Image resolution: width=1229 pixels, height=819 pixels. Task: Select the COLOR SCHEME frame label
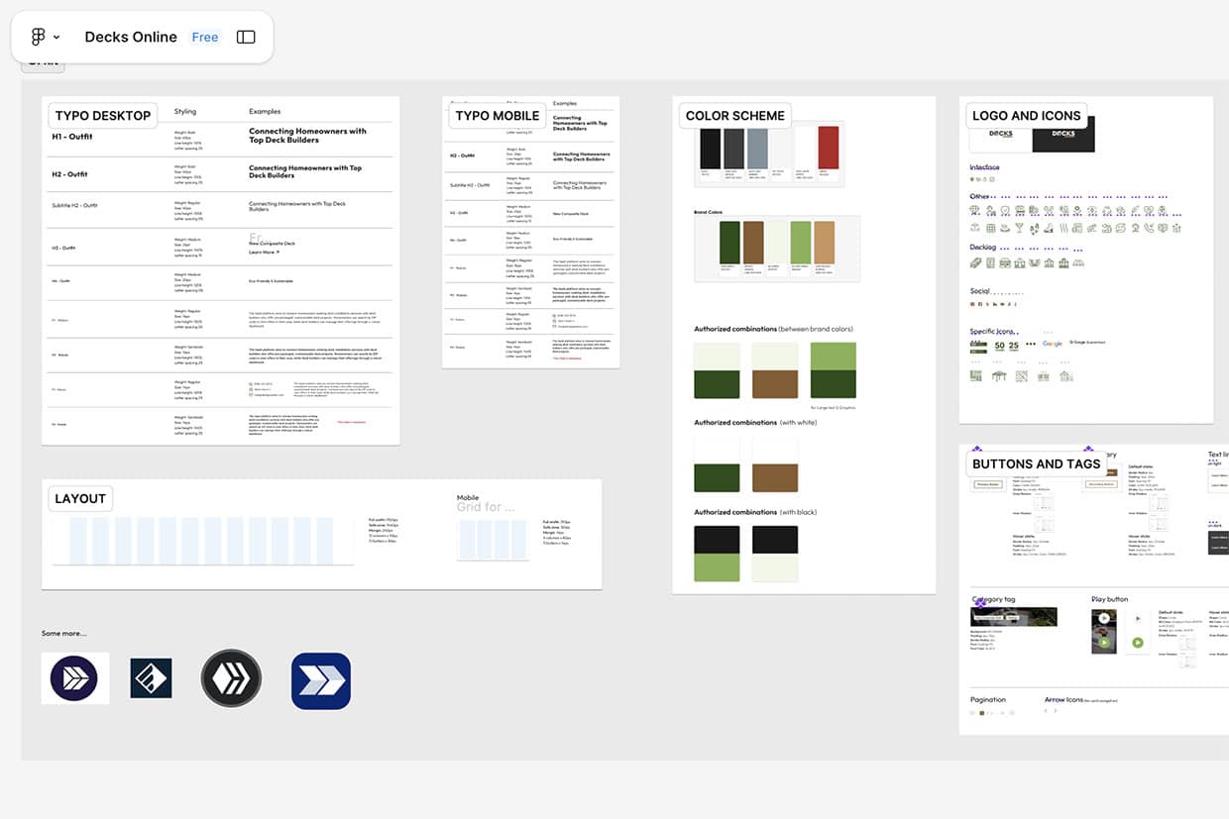(x=734, y=115)
